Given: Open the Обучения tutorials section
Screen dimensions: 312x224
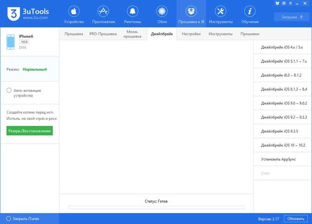Looking at the screenshot, I should click(250, 14).
